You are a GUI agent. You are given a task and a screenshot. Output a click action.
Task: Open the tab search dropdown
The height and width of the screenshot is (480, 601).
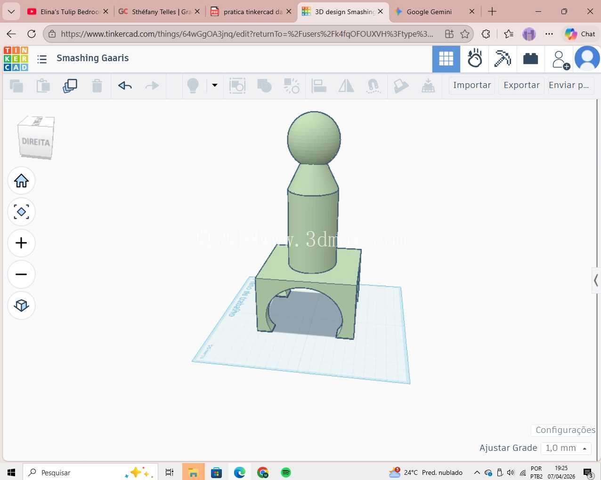coord(11,11)
